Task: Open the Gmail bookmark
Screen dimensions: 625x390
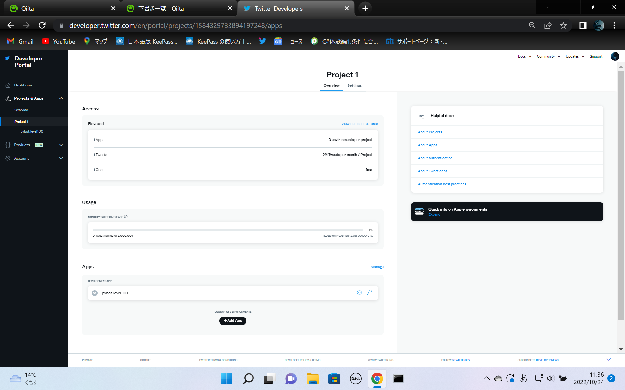Action: [x=20, y=41]
